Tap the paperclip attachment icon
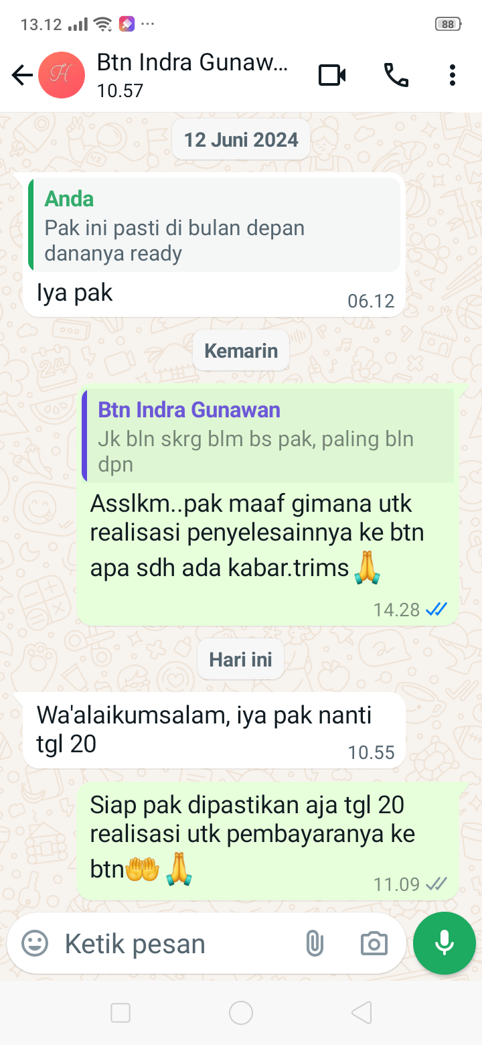This screenshot has width=482, height=1045. pyautogui.click(x=314, y=944)
